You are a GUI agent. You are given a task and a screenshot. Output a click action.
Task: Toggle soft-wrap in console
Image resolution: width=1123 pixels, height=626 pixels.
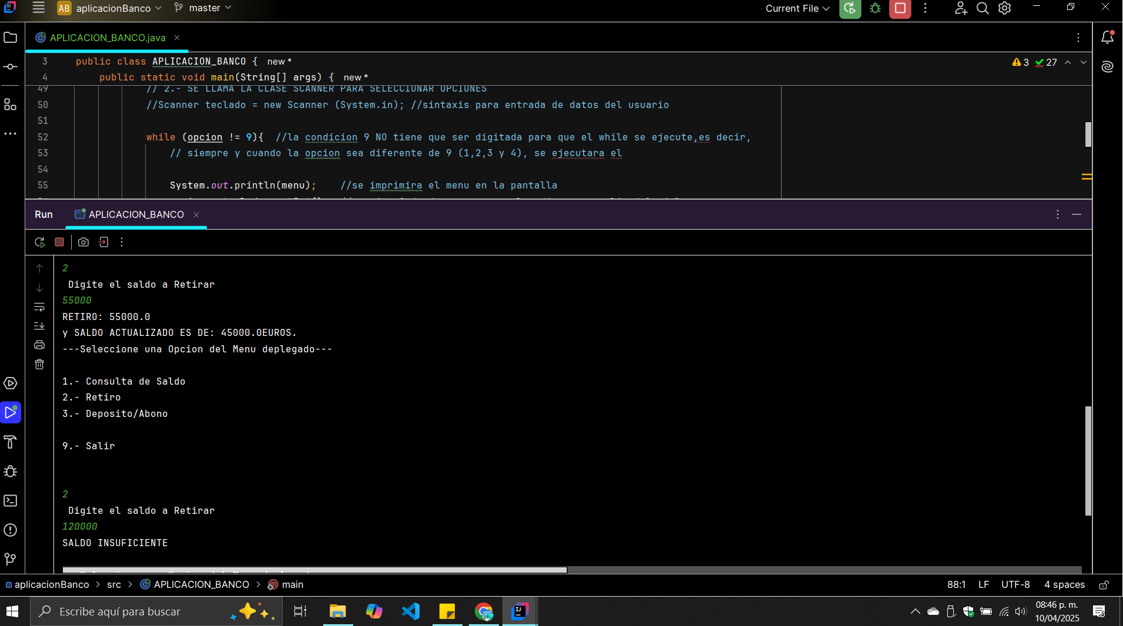click(x=39, y=307)
